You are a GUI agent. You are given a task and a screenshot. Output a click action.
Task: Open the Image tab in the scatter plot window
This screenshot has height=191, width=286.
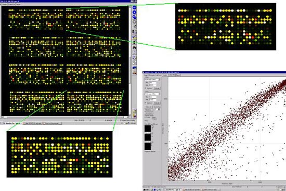[146, 75]
